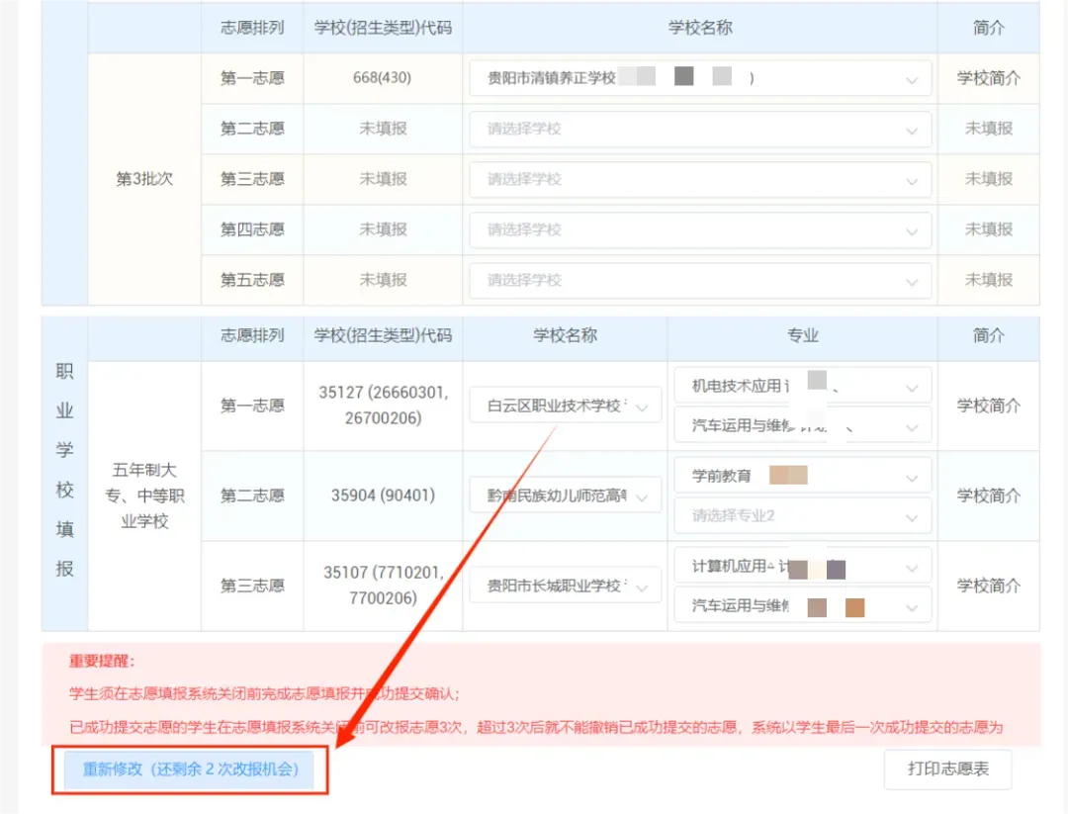This screenshot has height=814, width=1068.
Task: Open the 计算机应用 major dropdown
Action: [802, 565]
